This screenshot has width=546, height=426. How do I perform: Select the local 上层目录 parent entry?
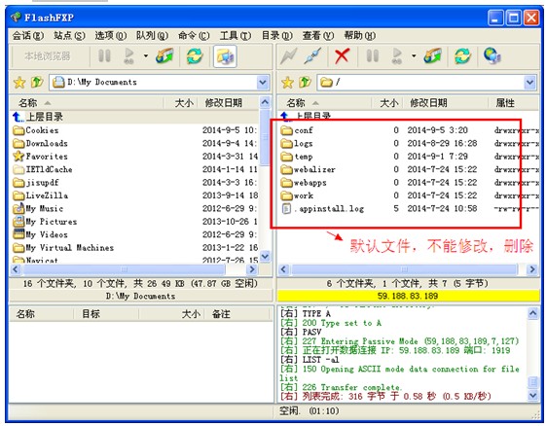point(38,117)
